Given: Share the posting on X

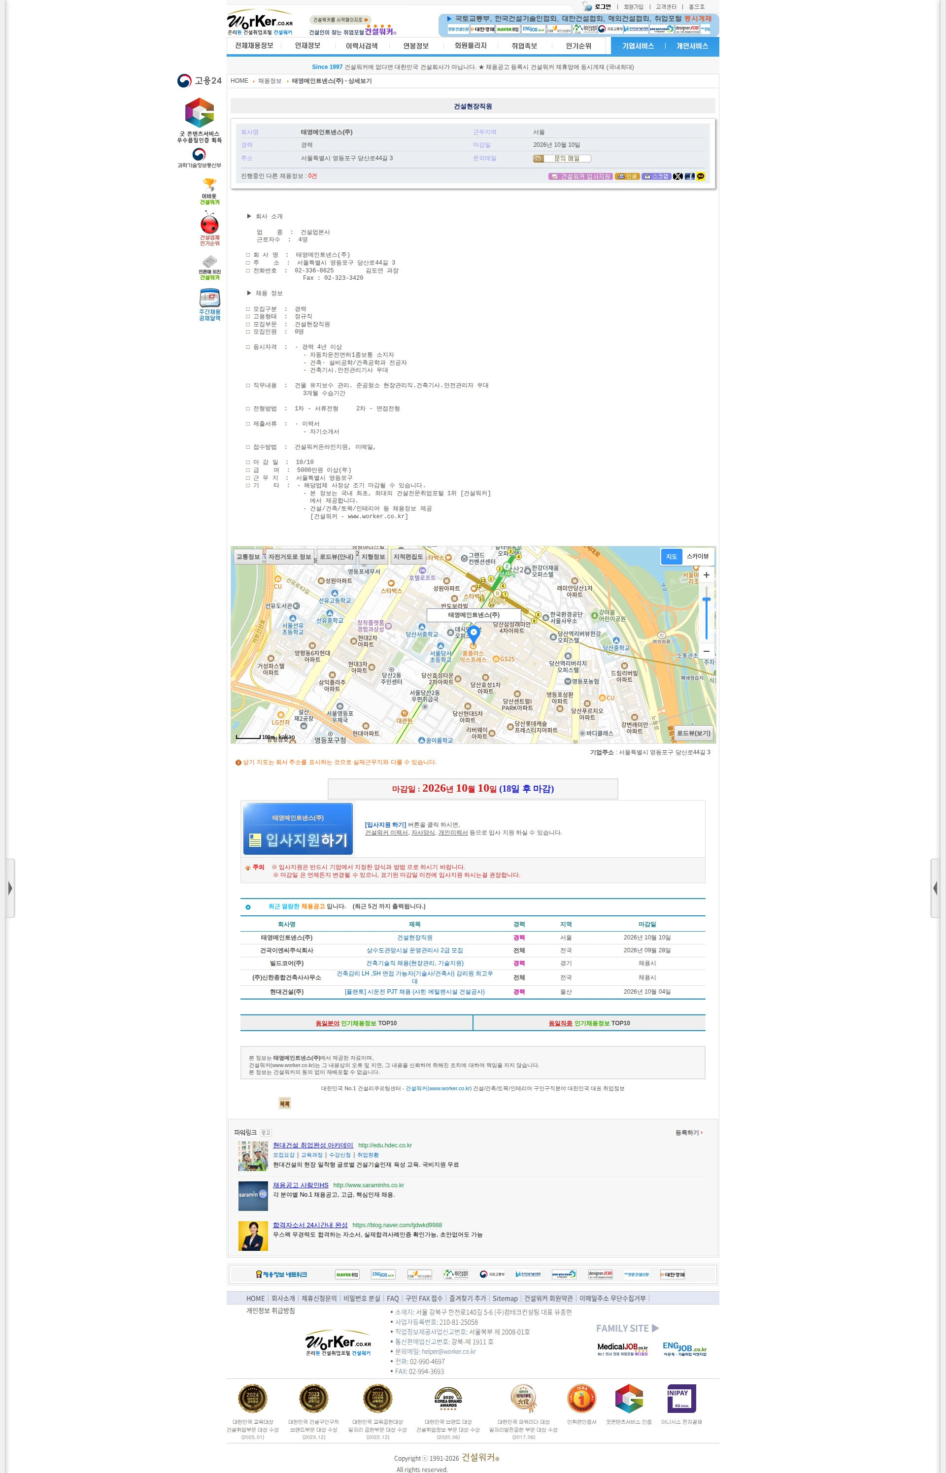Looking at the screenshot, I should point(677,176).
